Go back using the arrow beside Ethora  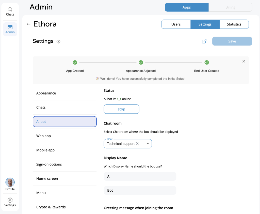(29, 24)
